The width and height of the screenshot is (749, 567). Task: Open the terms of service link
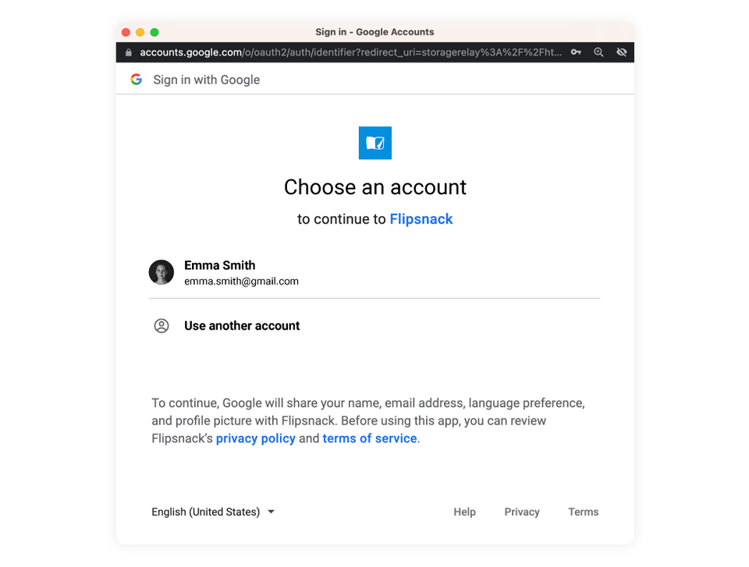pos(369,438)
